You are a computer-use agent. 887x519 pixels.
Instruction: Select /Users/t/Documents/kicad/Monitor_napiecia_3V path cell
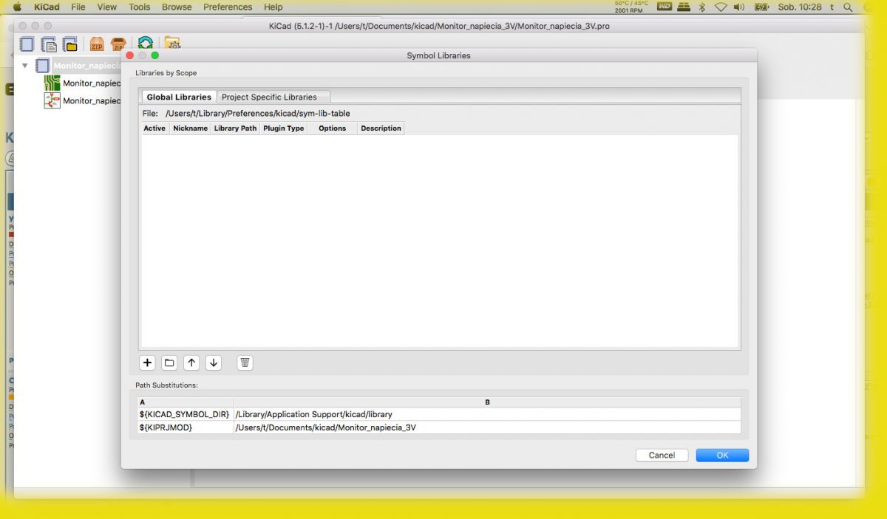487,427
